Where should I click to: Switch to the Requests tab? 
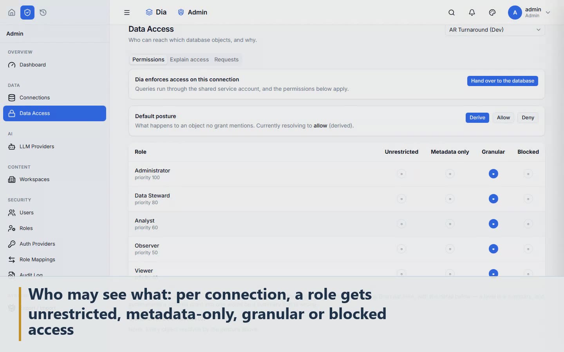coord(226,59)
